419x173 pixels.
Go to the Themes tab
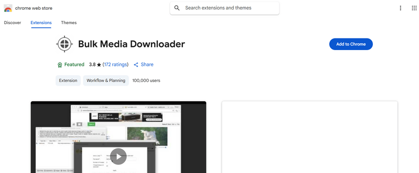click(x=69, y=23)
